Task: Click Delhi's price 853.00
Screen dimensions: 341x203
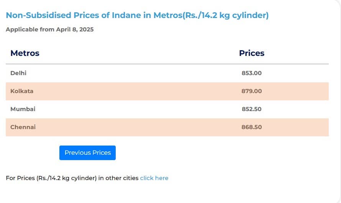Action: (x=251, y=73)
